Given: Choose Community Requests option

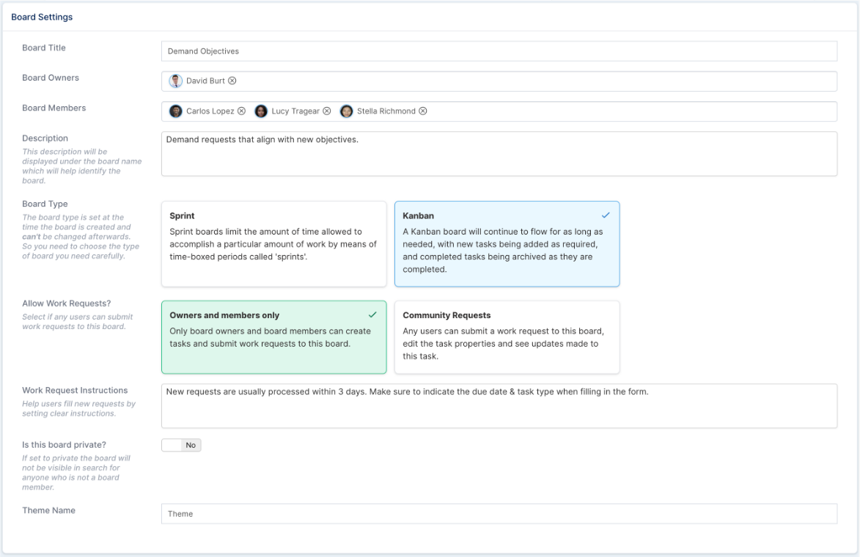Looking at the screenshot, I should pos(507,337).
